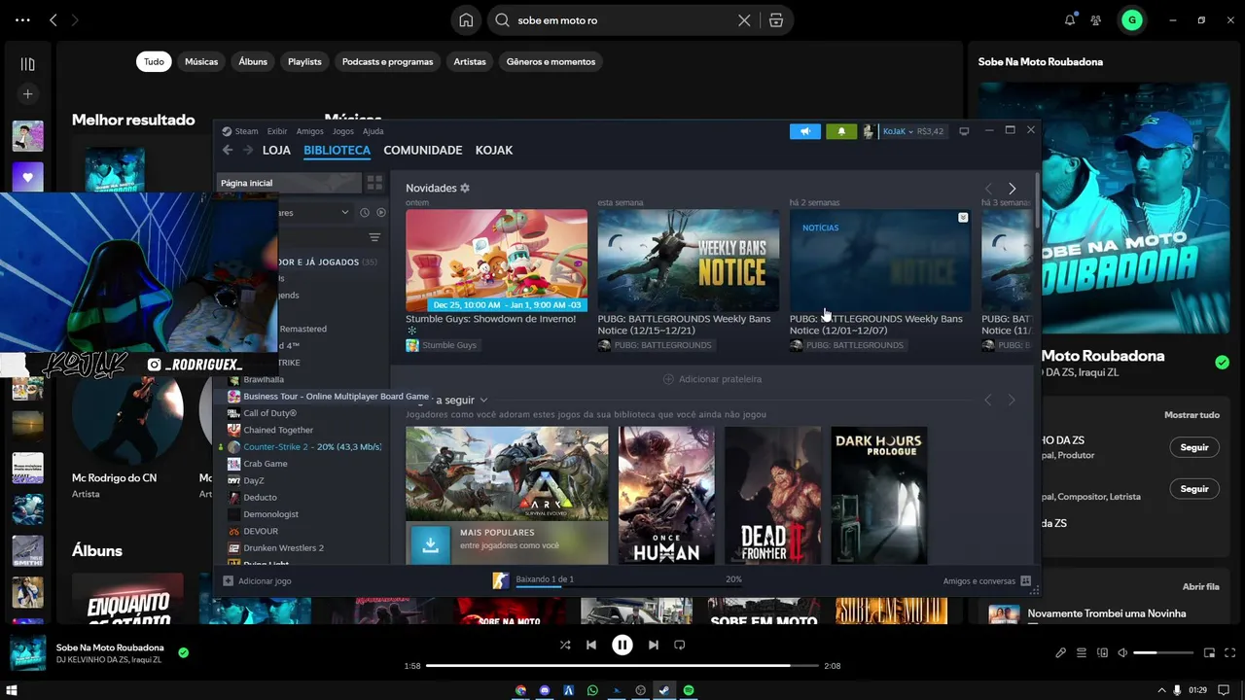Image resolution: width=1245 pixels, height=700 pixels.
Task: Switch Steam library to grid view icon
Action: point(374,183)
